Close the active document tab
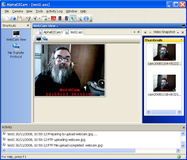This screenshot has width=187, height=160. click(x=138, y=32)
